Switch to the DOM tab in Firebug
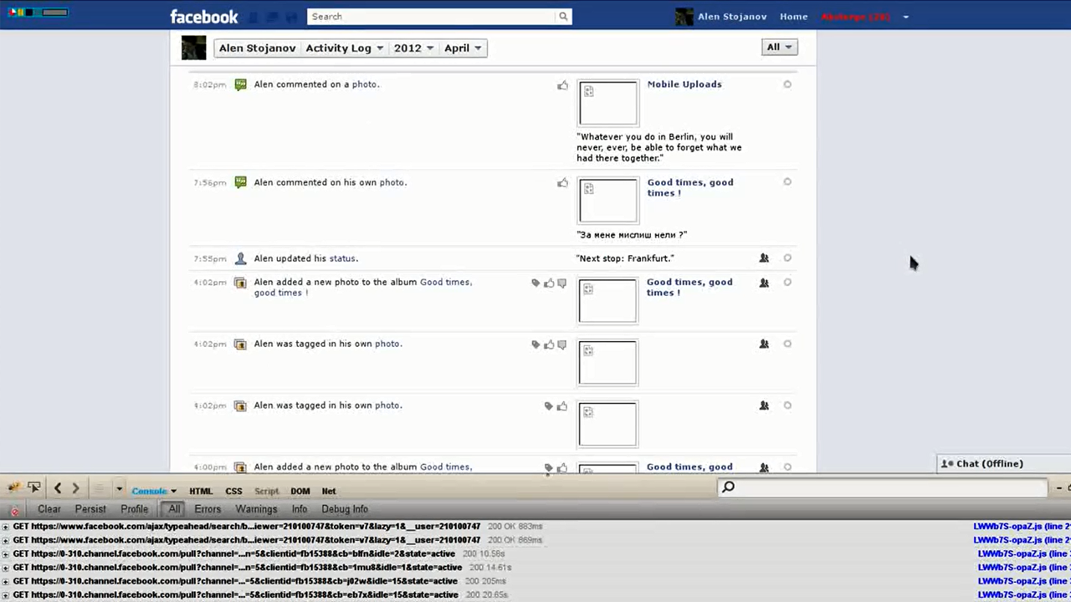Viewport: 1071px width, 602px height. [300, 491]
